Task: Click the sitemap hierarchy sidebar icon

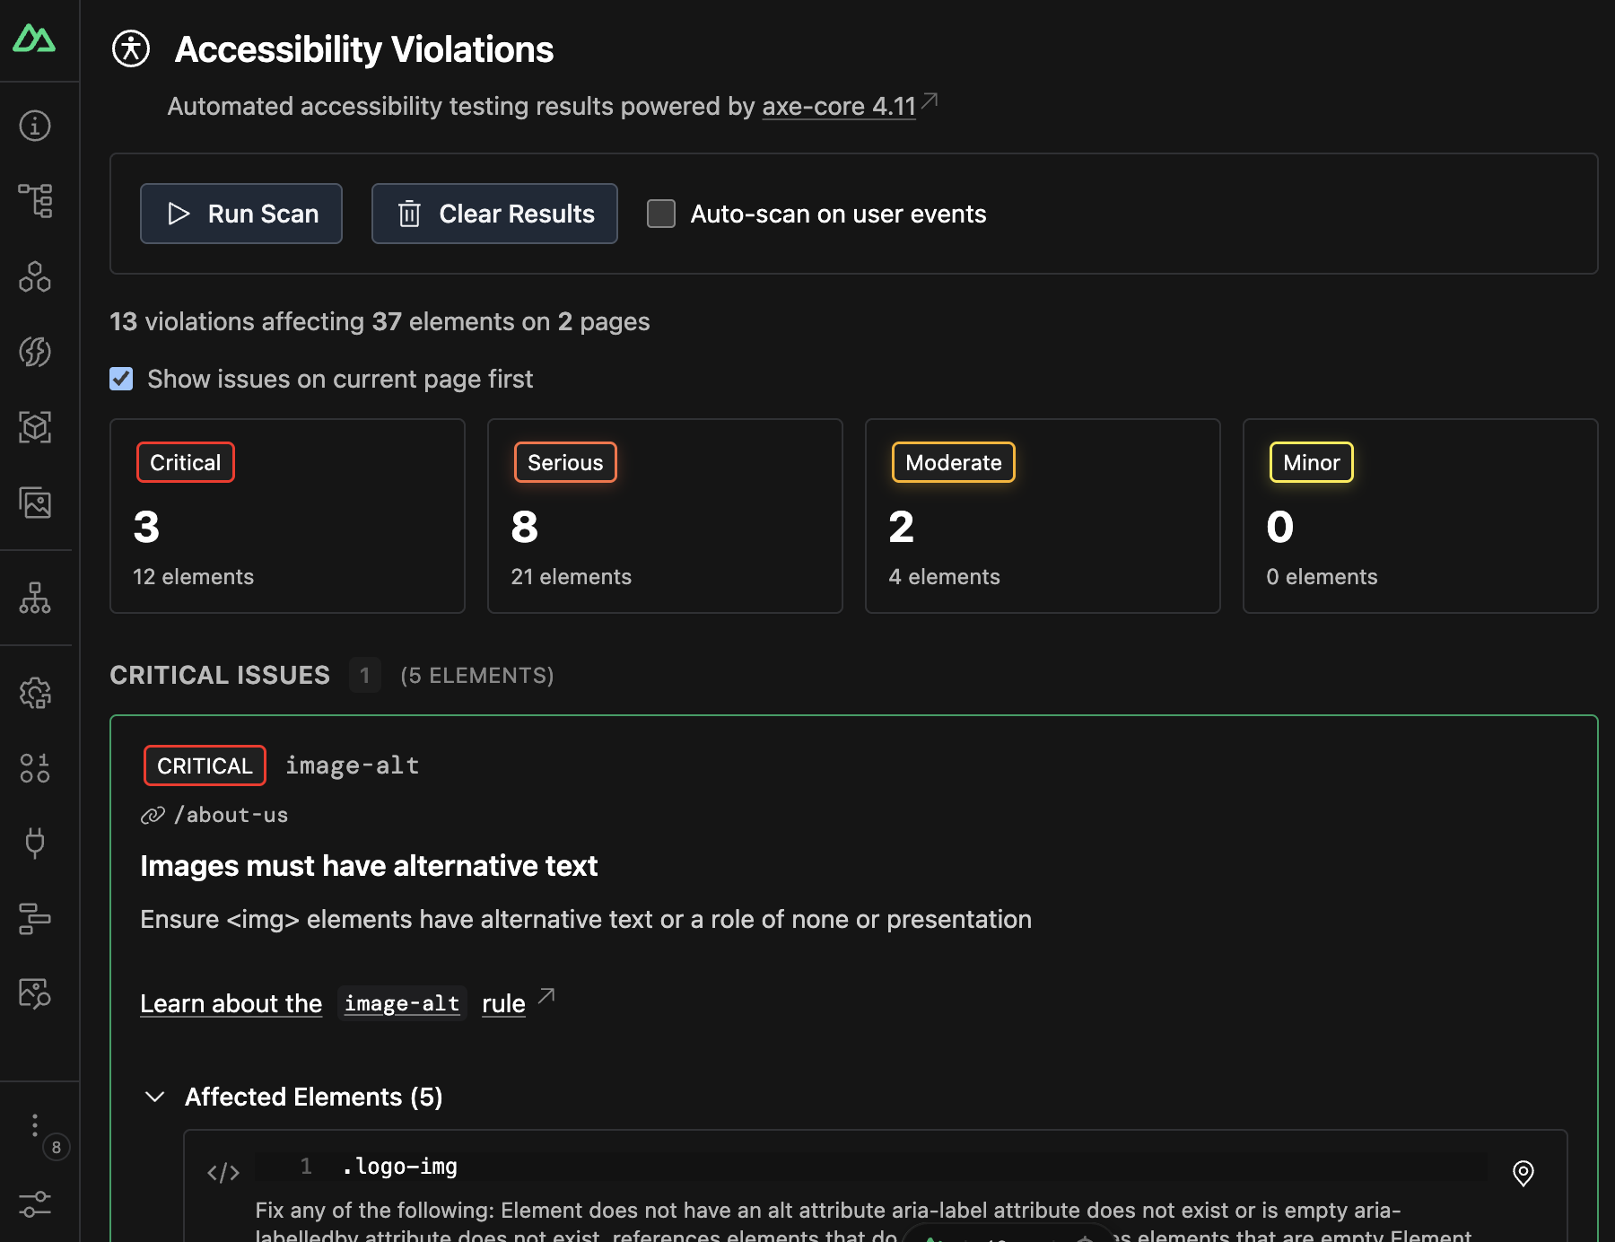Action: [36, 597]
